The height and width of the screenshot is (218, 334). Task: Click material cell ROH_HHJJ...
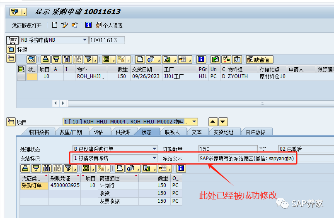click(91, 76)
